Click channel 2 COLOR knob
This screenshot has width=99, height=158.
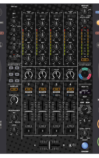click(x=56, y=75)
